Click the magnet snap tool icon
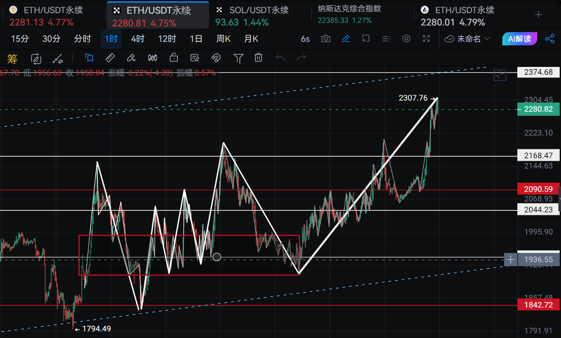 pos(216,58)
